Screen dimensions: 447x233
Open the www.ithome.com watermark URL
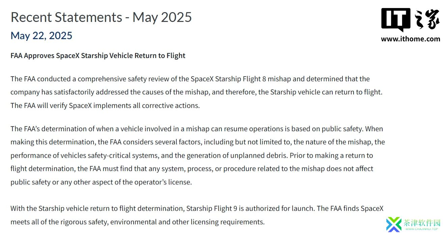411,39
